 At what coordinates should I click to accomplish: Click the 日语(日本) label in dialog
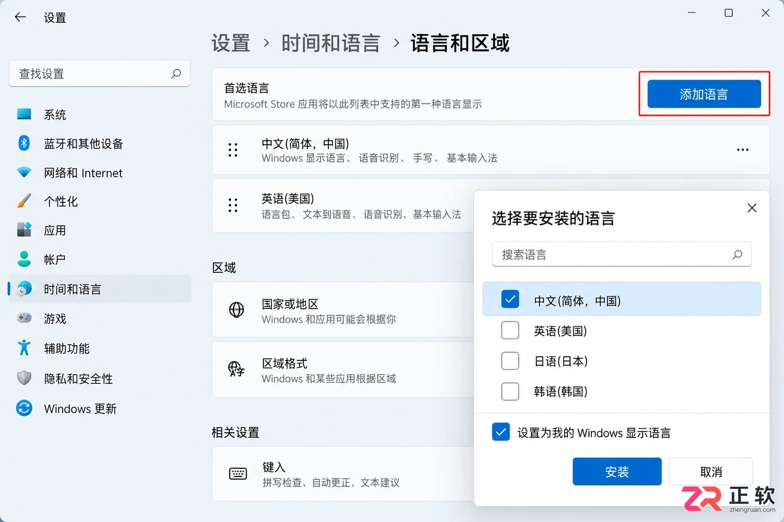tap(561, 361)
